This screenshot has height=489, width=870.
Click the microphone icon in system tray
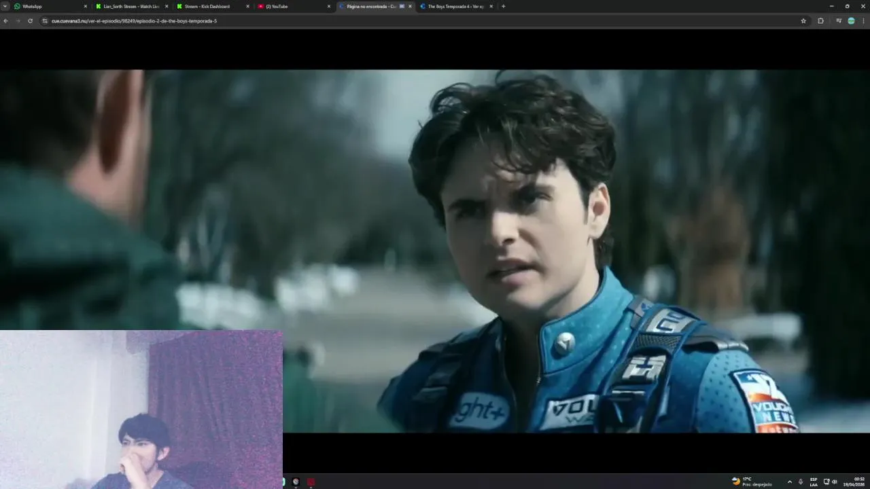[x=801, y=482]
